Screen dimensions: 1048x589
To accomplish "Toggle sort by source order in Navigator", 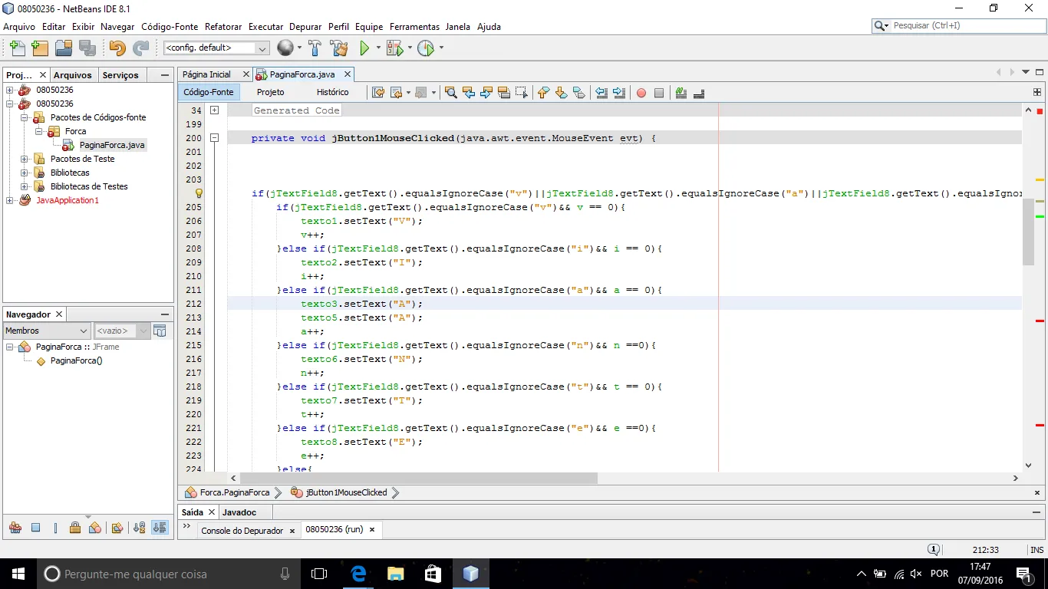I will click(160, 528).
